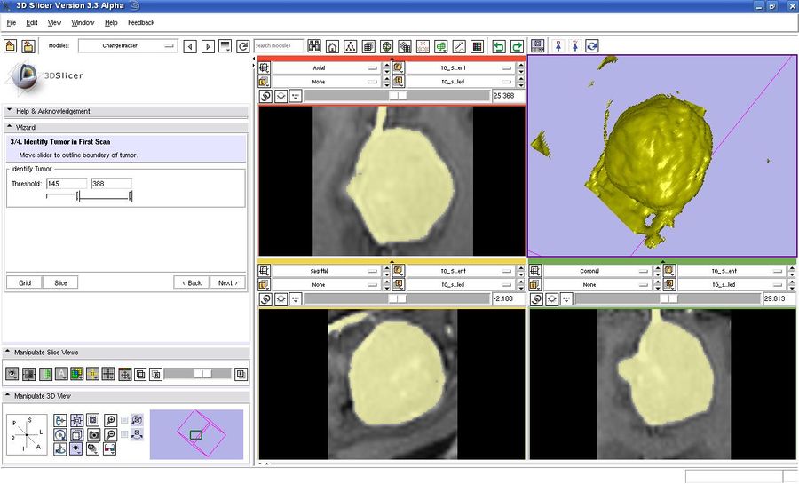
Task: Toggle link control in the Axial slice viewer
Action: click(265, 96)
